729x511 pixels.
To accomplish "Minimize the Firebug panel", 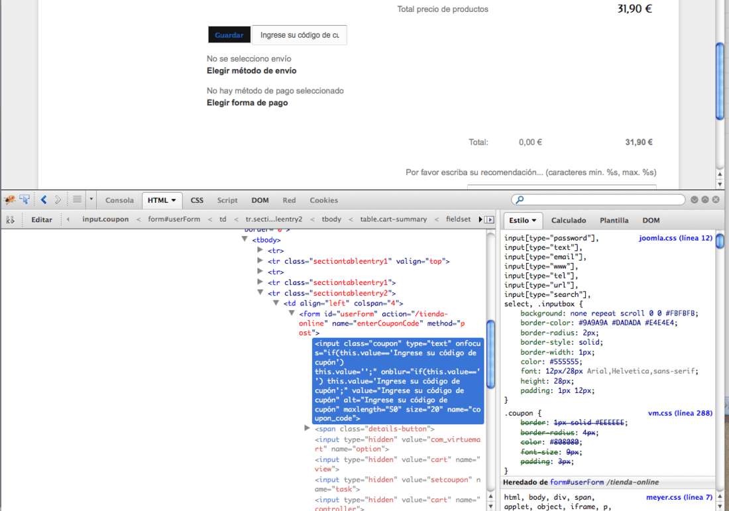I will (x=694, y=199).
